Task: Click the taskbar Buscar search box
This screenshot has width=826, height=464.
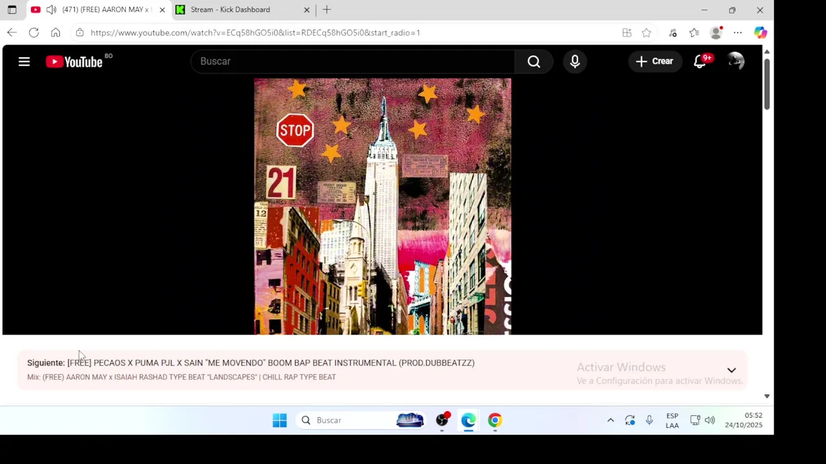Action: (x=360, y=420)
